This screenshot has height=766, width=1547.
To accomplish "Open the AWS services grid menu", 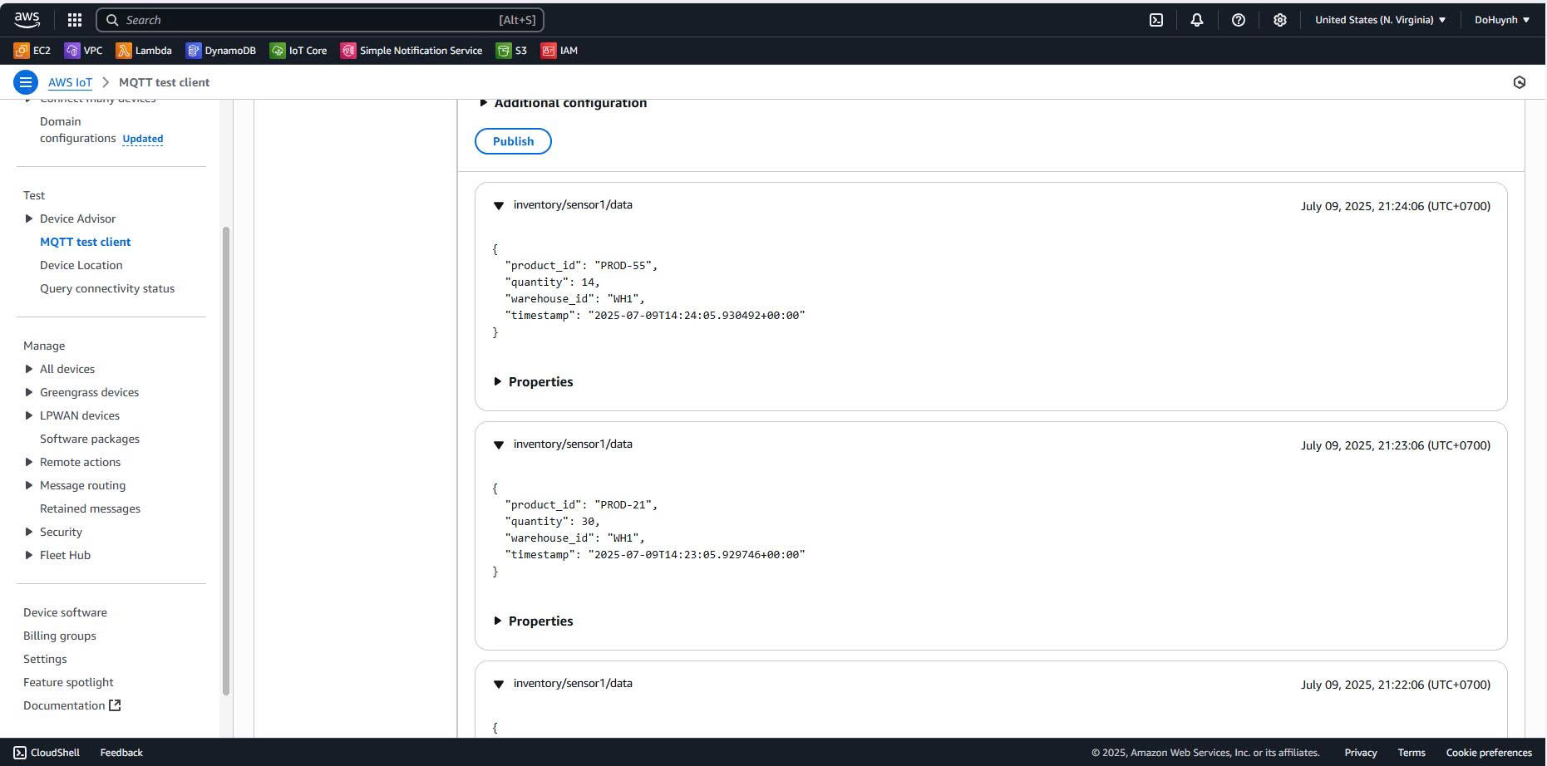I will click(74, 20).
